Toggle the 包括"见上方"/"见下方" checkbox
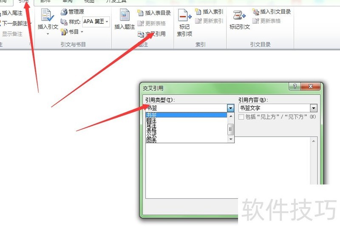 point(241,117)
